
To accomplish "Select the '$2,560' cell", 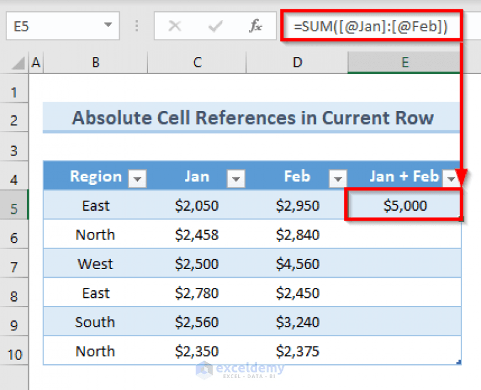I will tap(197, 321).
